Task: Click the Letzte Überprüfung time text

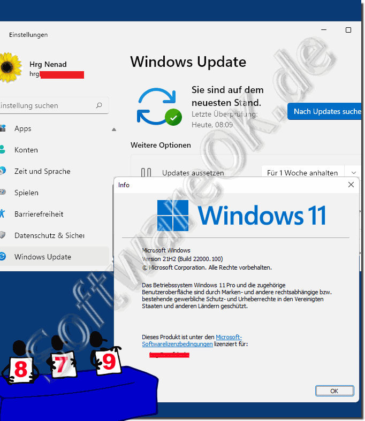Action: 224,119
